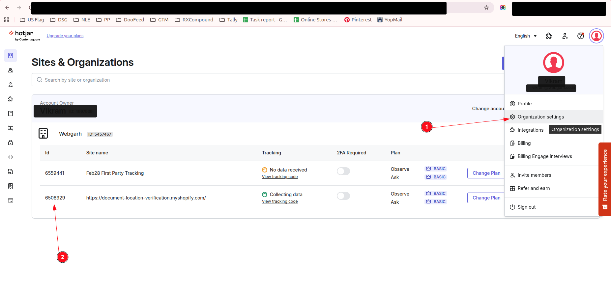Open the tracking code sidebar icon
The width and height of the screenshot is (611, 290).
click(11, 157)
